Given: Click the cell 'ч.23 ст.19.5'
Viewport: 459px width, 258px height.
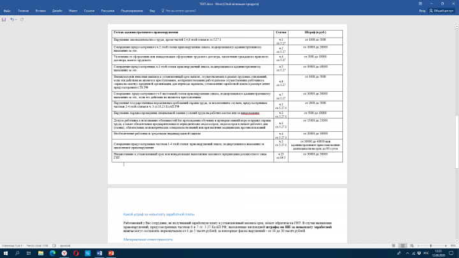Looking at the screenshot, I should pyautogui.click(x=281, y=157).
